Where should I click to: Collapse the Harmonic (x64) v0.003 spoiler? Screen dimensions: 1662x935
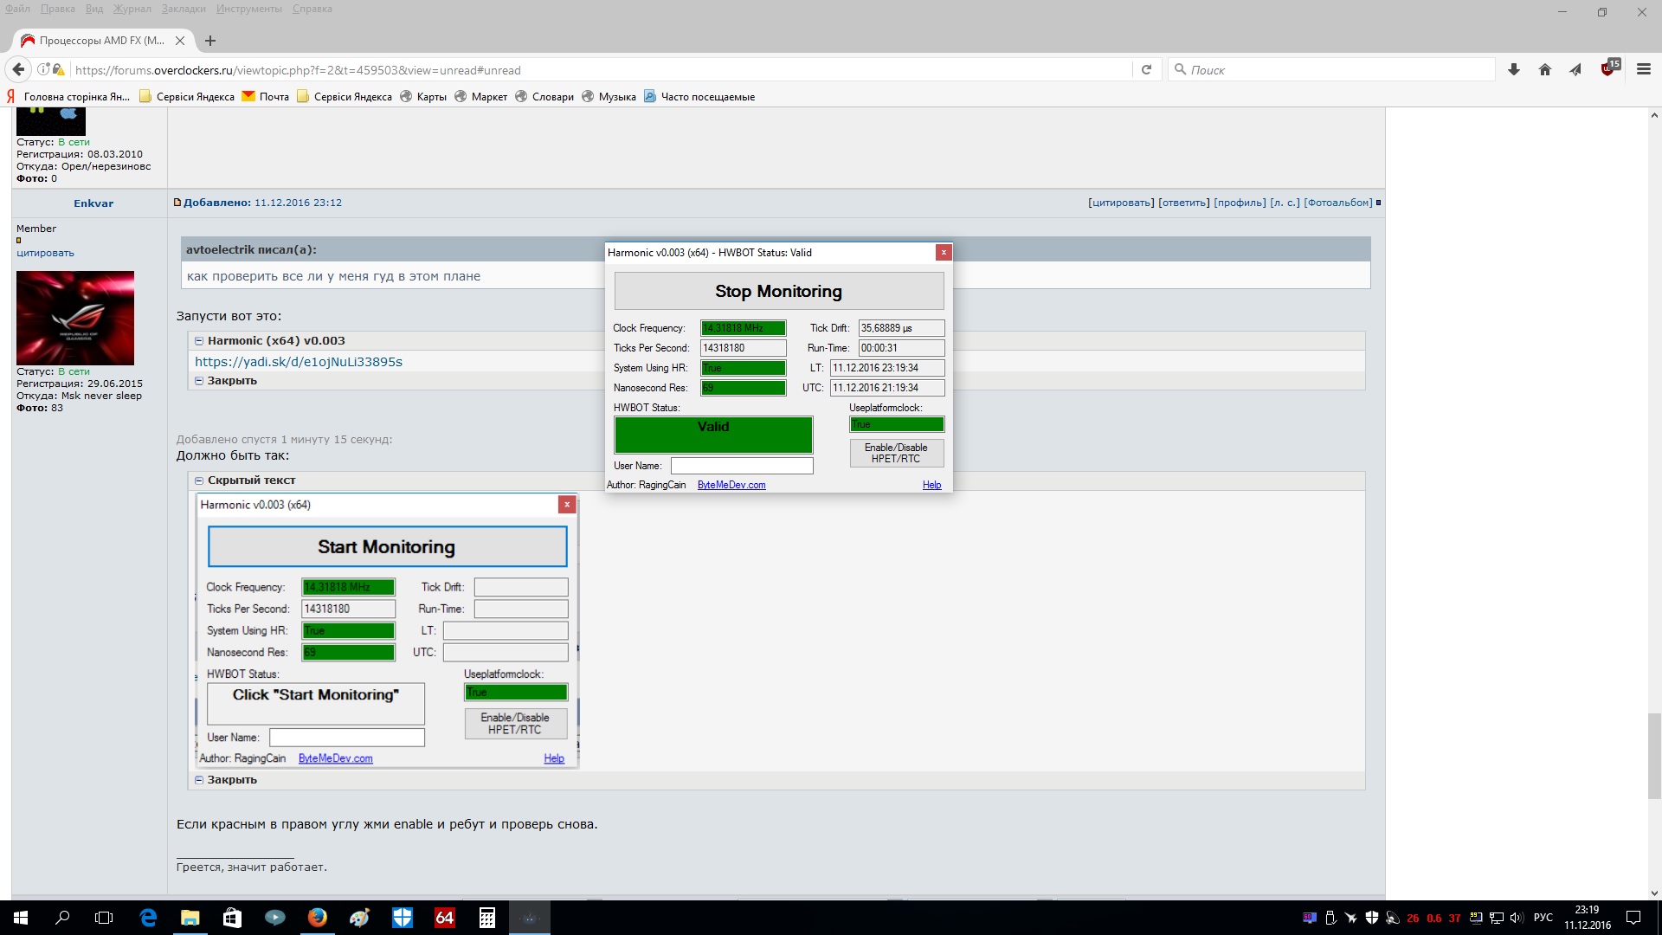pyautogui.click(x=275, y=340)
